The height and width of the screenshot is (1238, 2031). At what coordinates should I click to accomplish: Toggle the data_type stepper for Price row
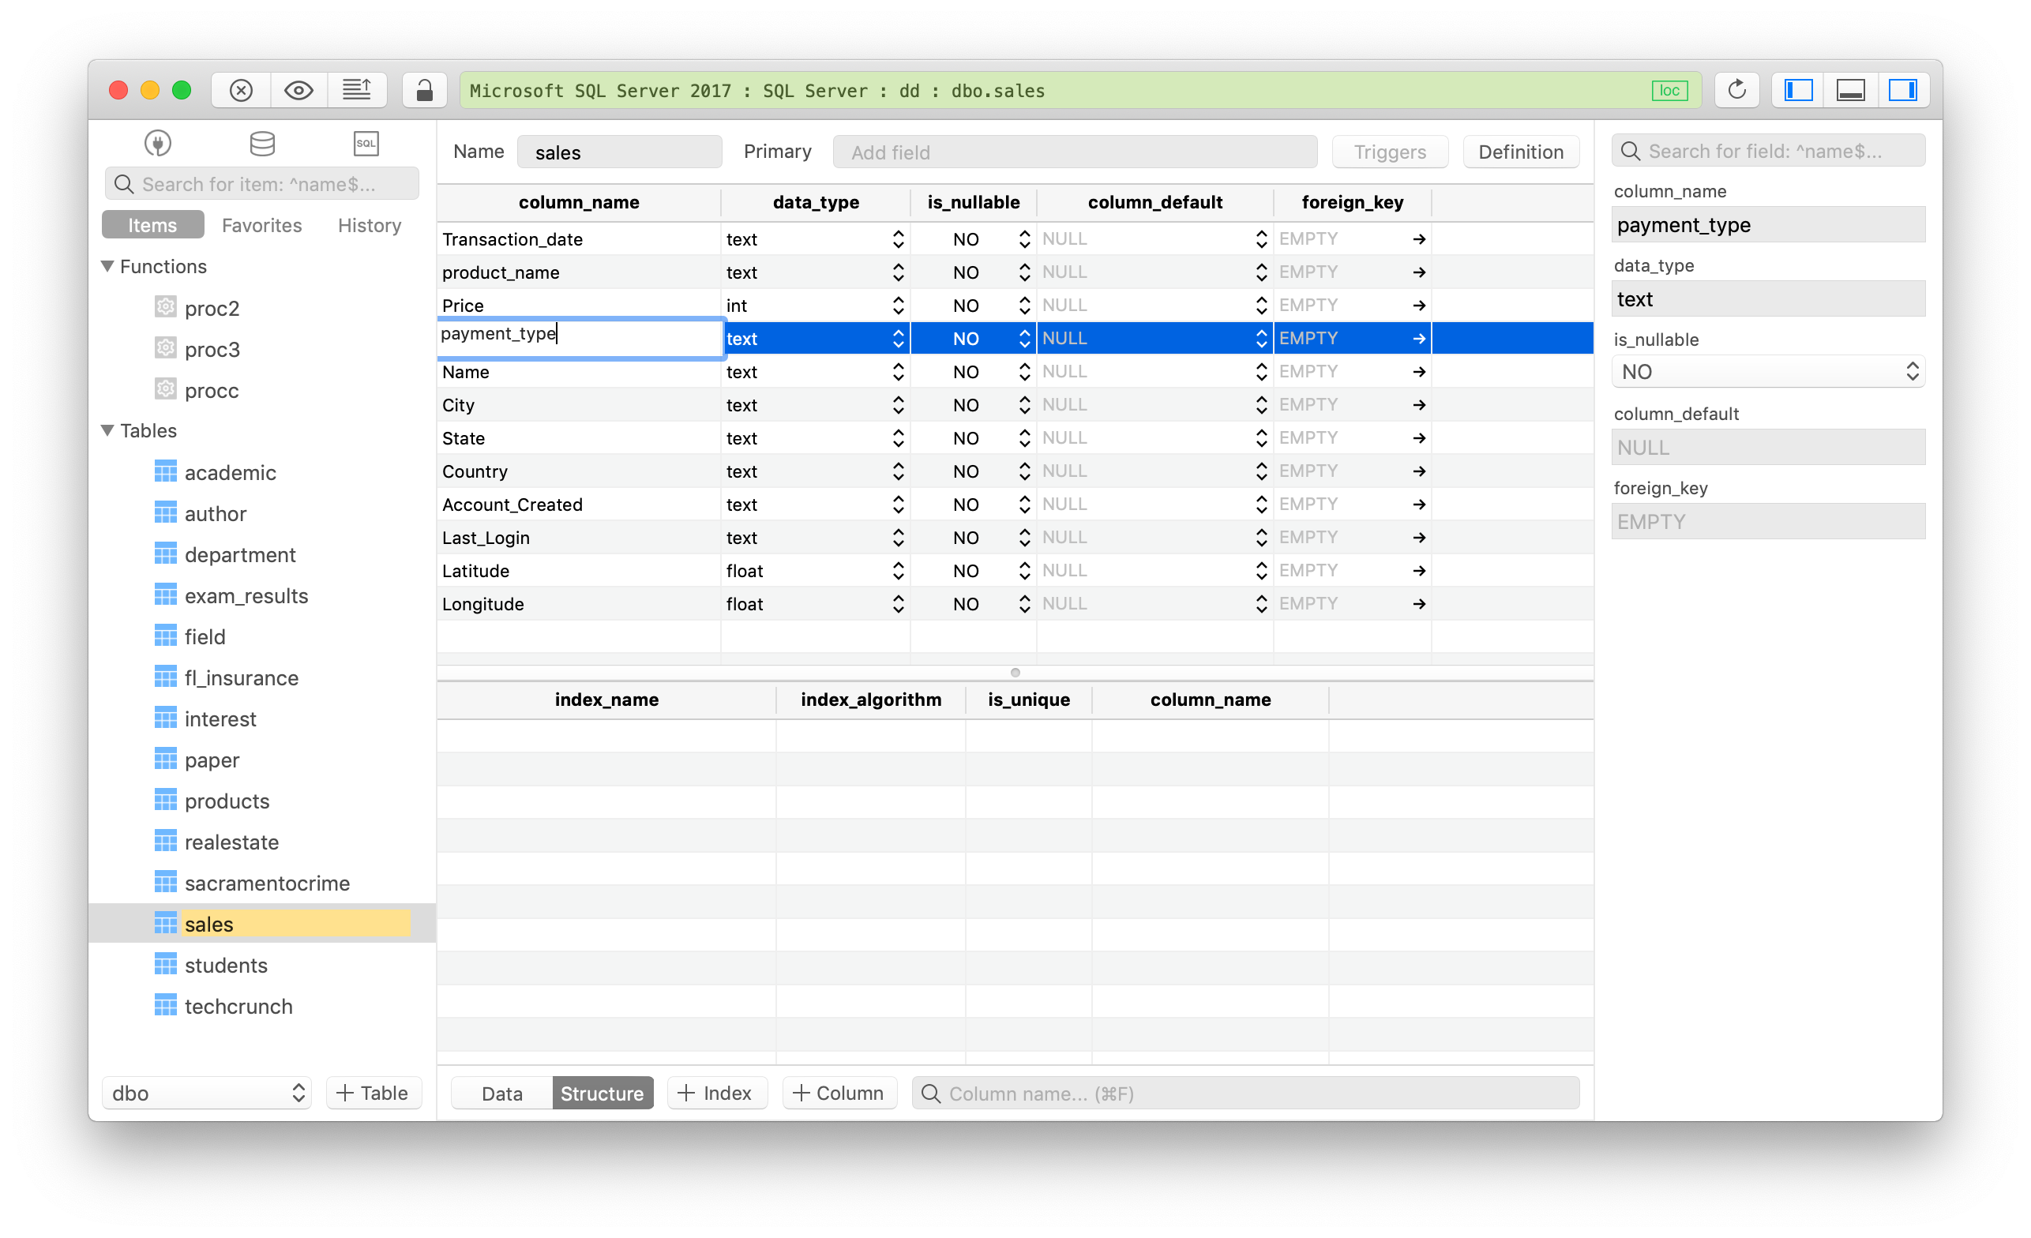(899, 305)
